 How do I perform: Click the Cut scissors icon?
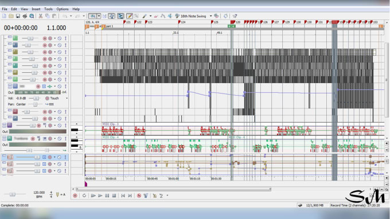point(41,16)
